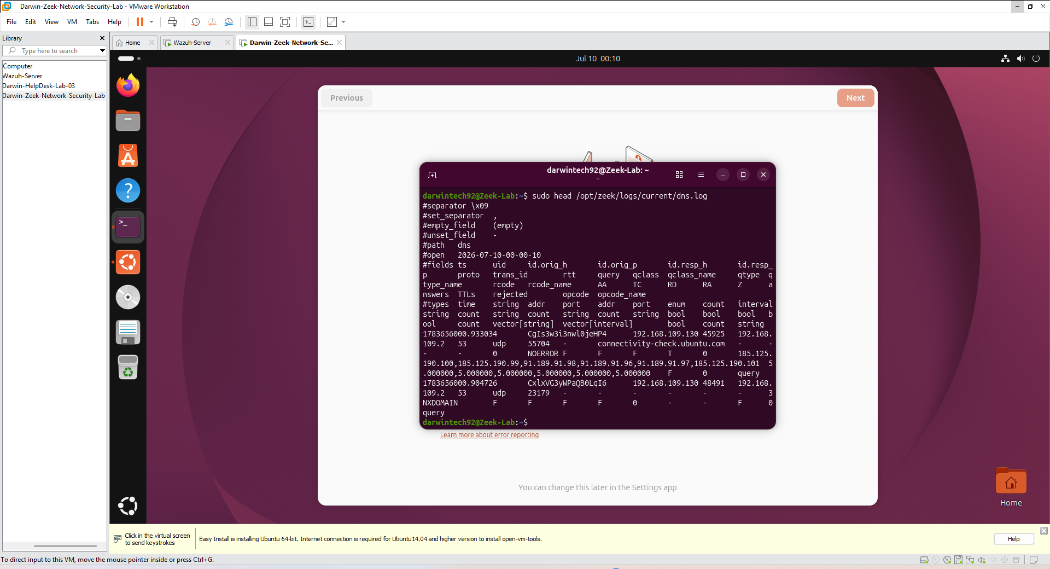The image size is (1050, 569).
Task: Open a new tab in the terminal
Action: 432,175
